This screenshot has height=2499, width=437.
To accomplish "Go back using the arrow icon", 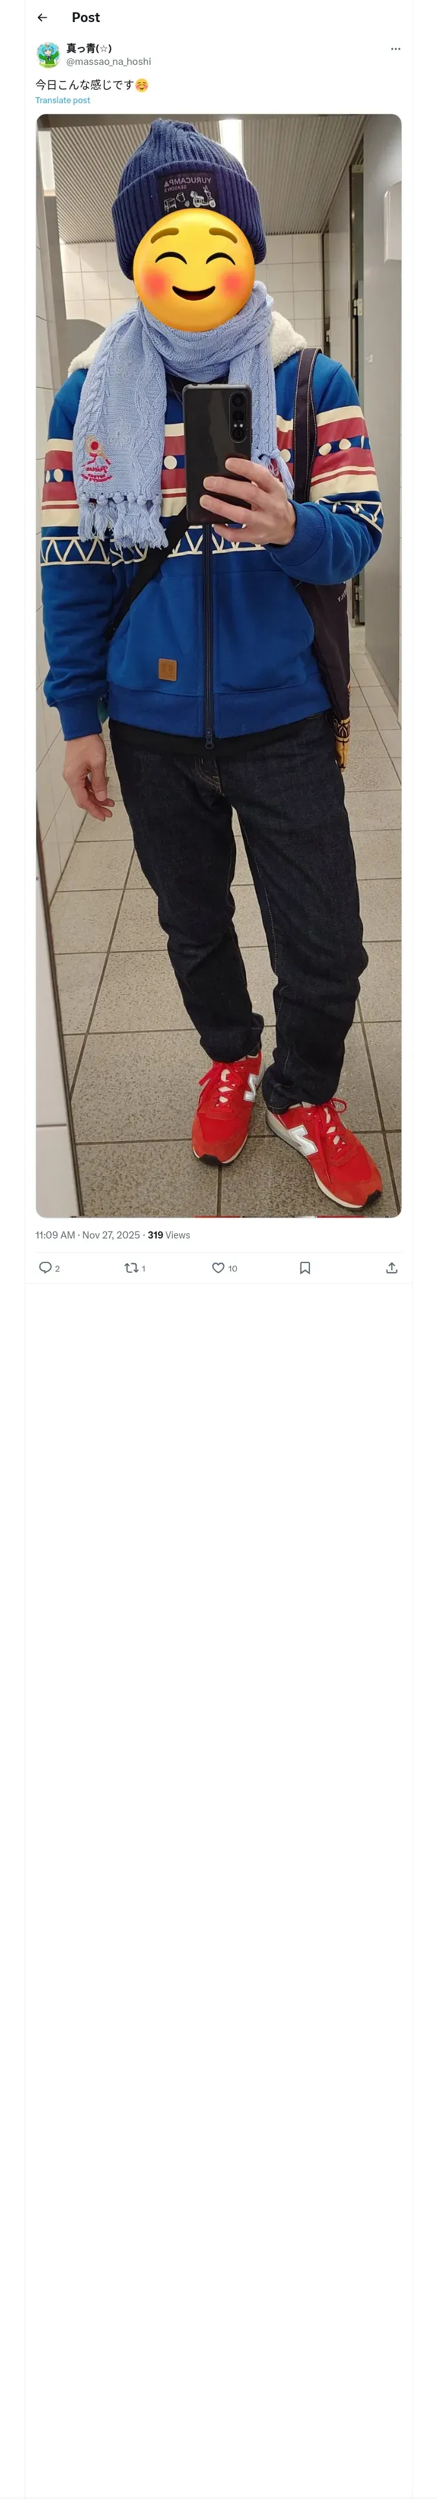I will point(41,18).
